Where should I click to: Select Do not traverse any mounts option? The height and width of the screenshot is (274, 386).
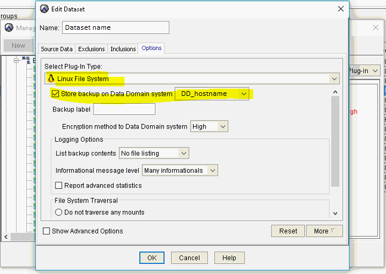click(x=59, y=212)
